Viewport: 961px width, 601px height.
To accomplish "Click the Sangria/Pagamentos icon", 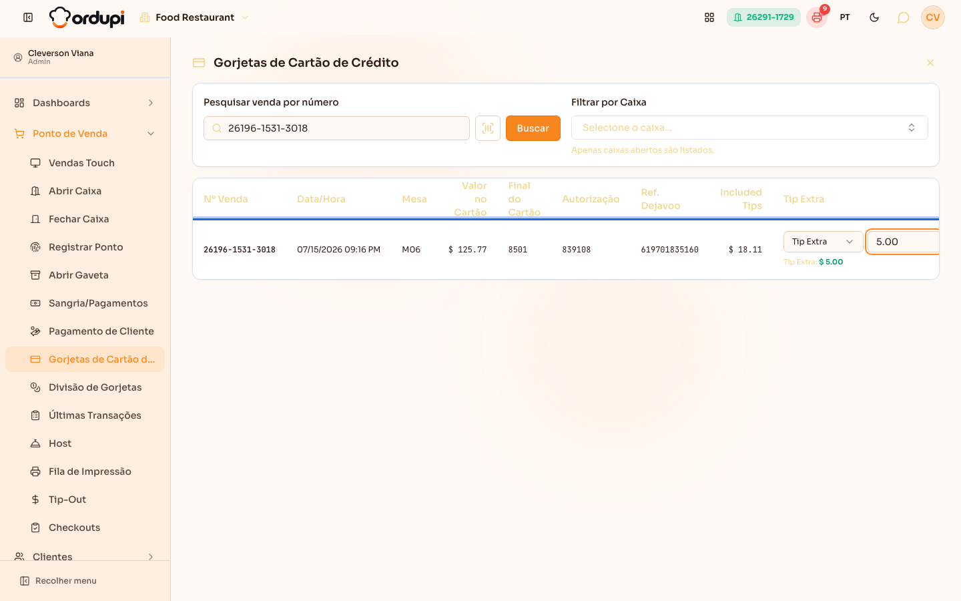I will pyautogui.click(x=35, y=303).
